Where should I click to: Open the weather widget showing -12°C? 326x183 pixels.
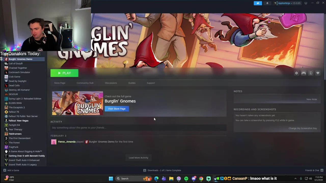9,178
